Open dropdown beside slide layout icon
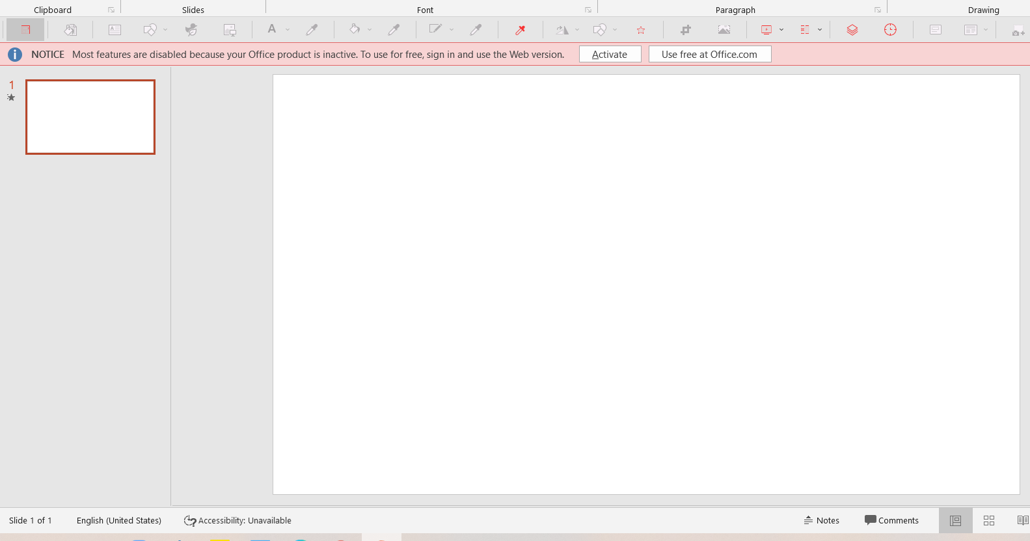This screenshot has height=541, width=1030. tap(986, 30)
